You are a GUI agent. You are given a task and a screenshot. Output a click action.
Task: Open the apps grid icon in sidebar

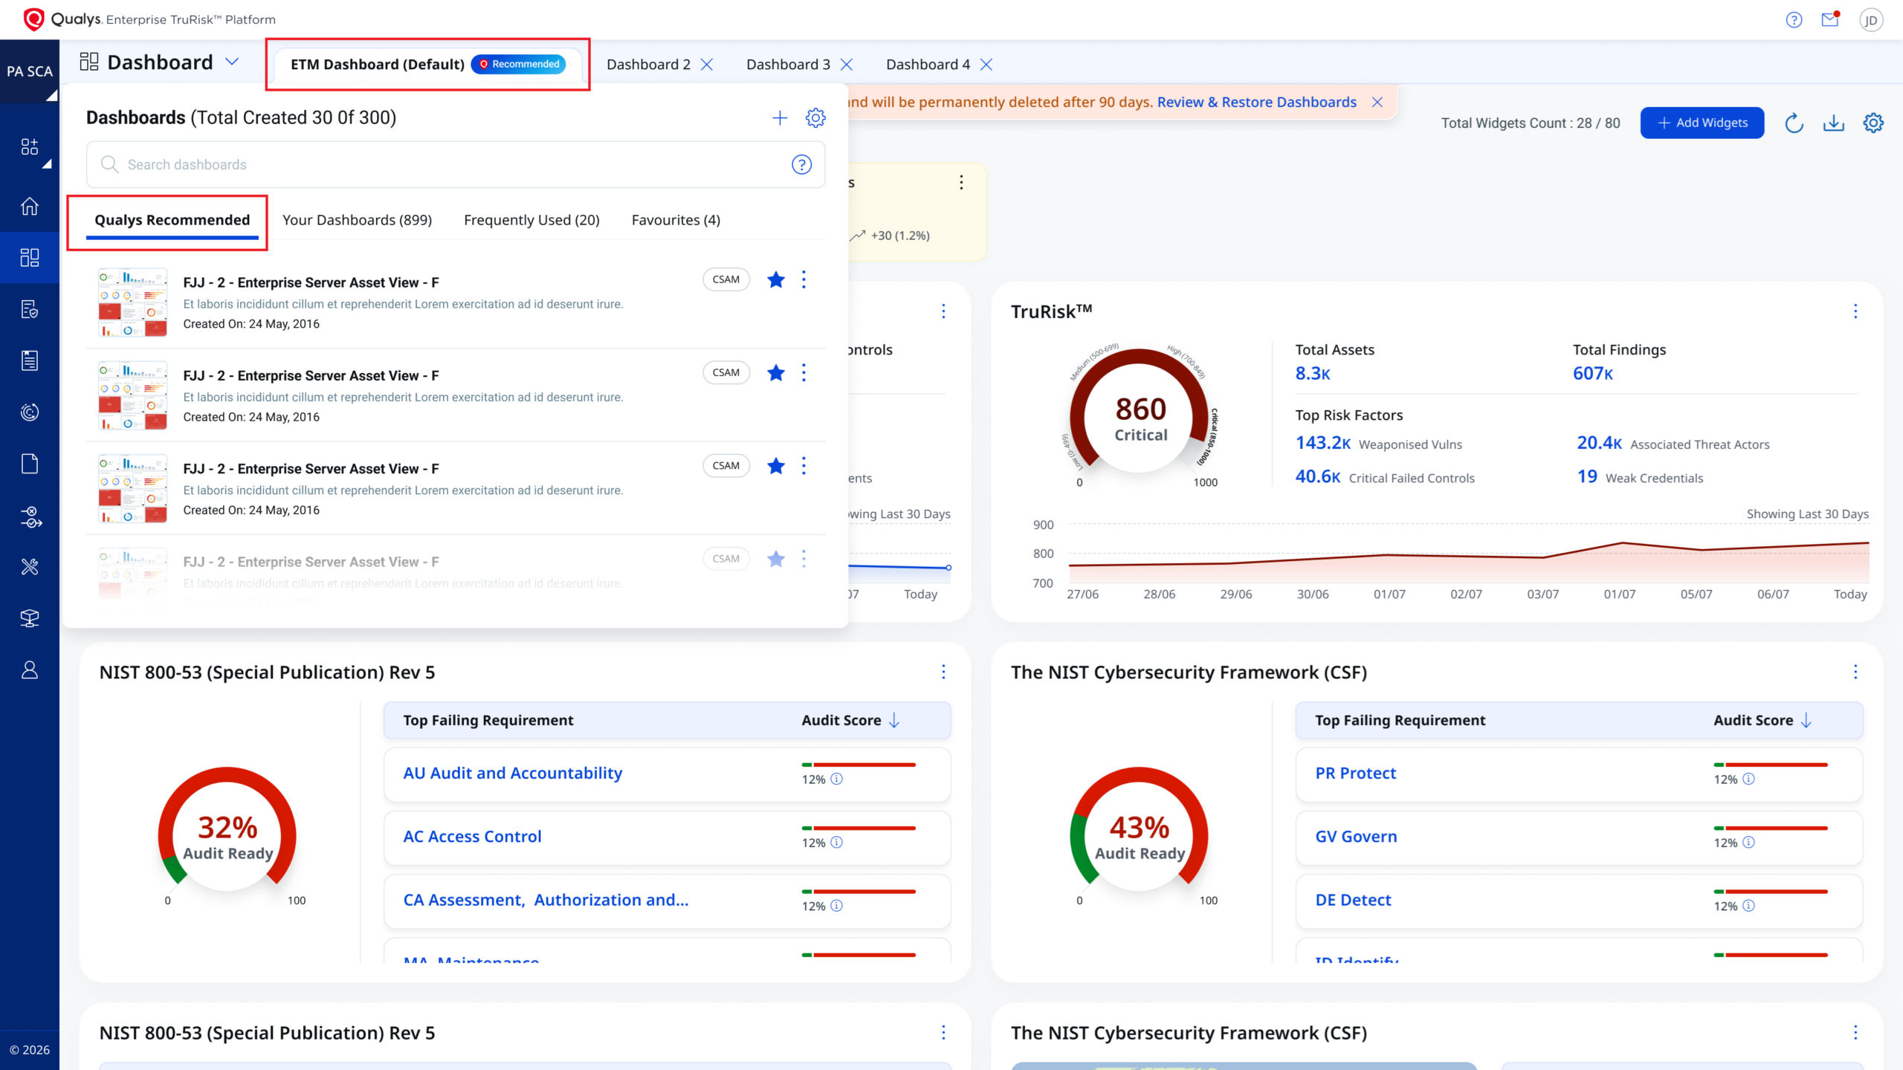coord(30,146)
